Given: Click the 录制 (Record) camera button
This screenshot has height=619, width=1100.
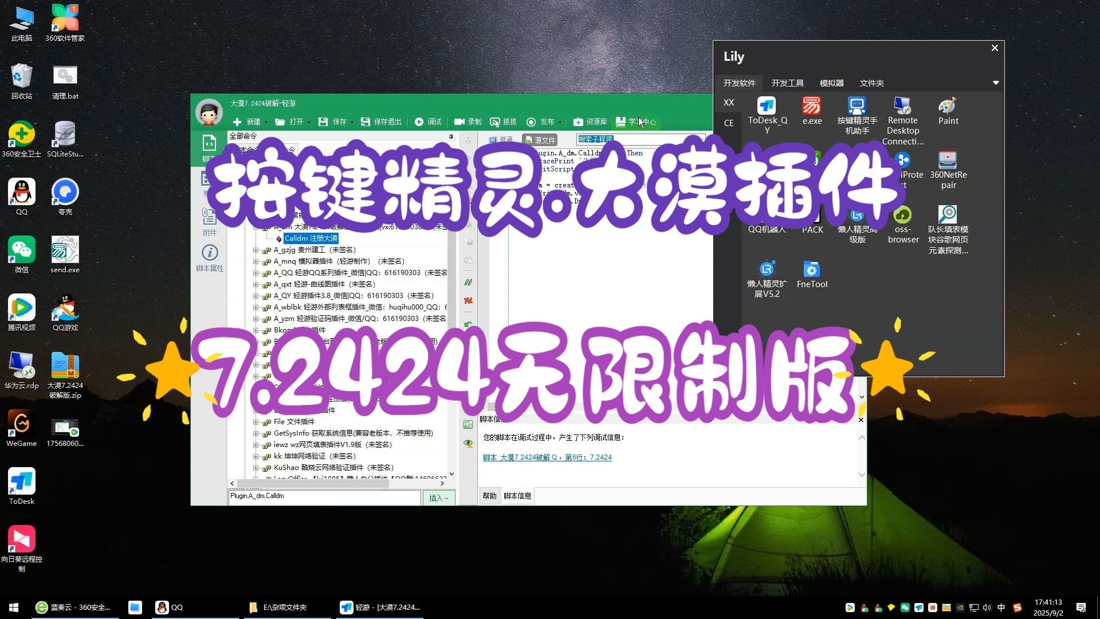Looking at the screenshot, I should coord(467,122).
